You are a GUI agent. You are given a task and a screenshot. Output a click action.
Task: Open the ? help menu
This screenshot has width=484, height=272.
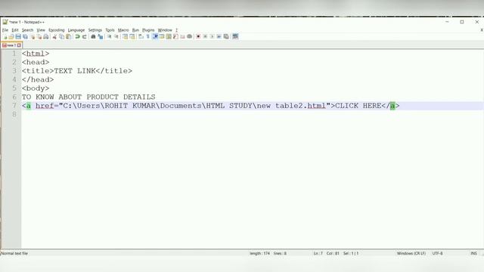176,30
